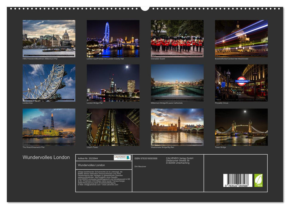
Task: Open the Busstreiflichter/Central Hall Westminster image
Action: [241, 38]
